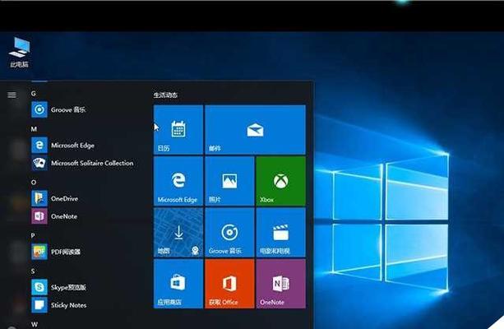Image resolution: width=504 pixels, height=329 pixels.
Task: Open the Movies & TV 电影和电视 tile
Action: (x=281, y=233)
